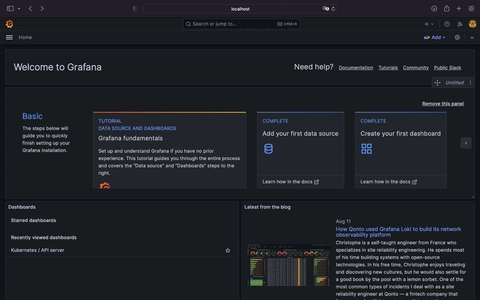
Task: Open the help question-mark icon
Action: (447, 24)
